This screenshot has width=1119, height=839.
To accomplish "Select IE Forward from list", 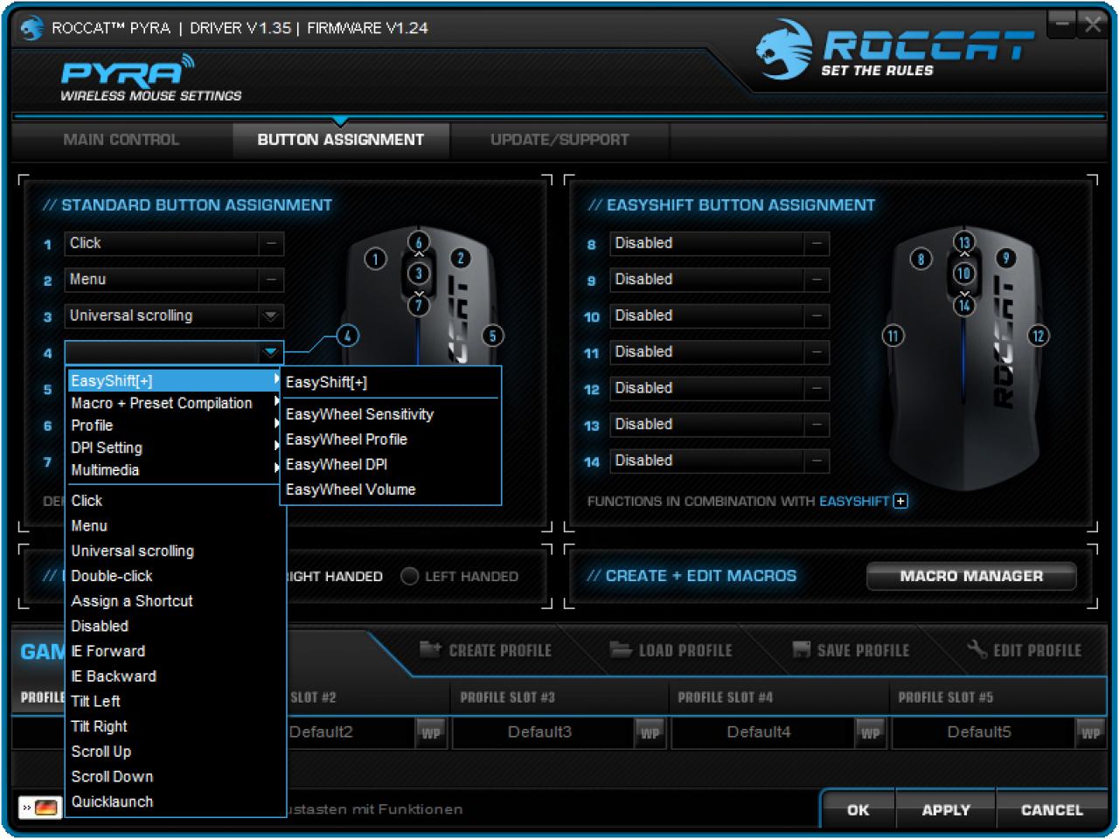I will pos(175,651).
